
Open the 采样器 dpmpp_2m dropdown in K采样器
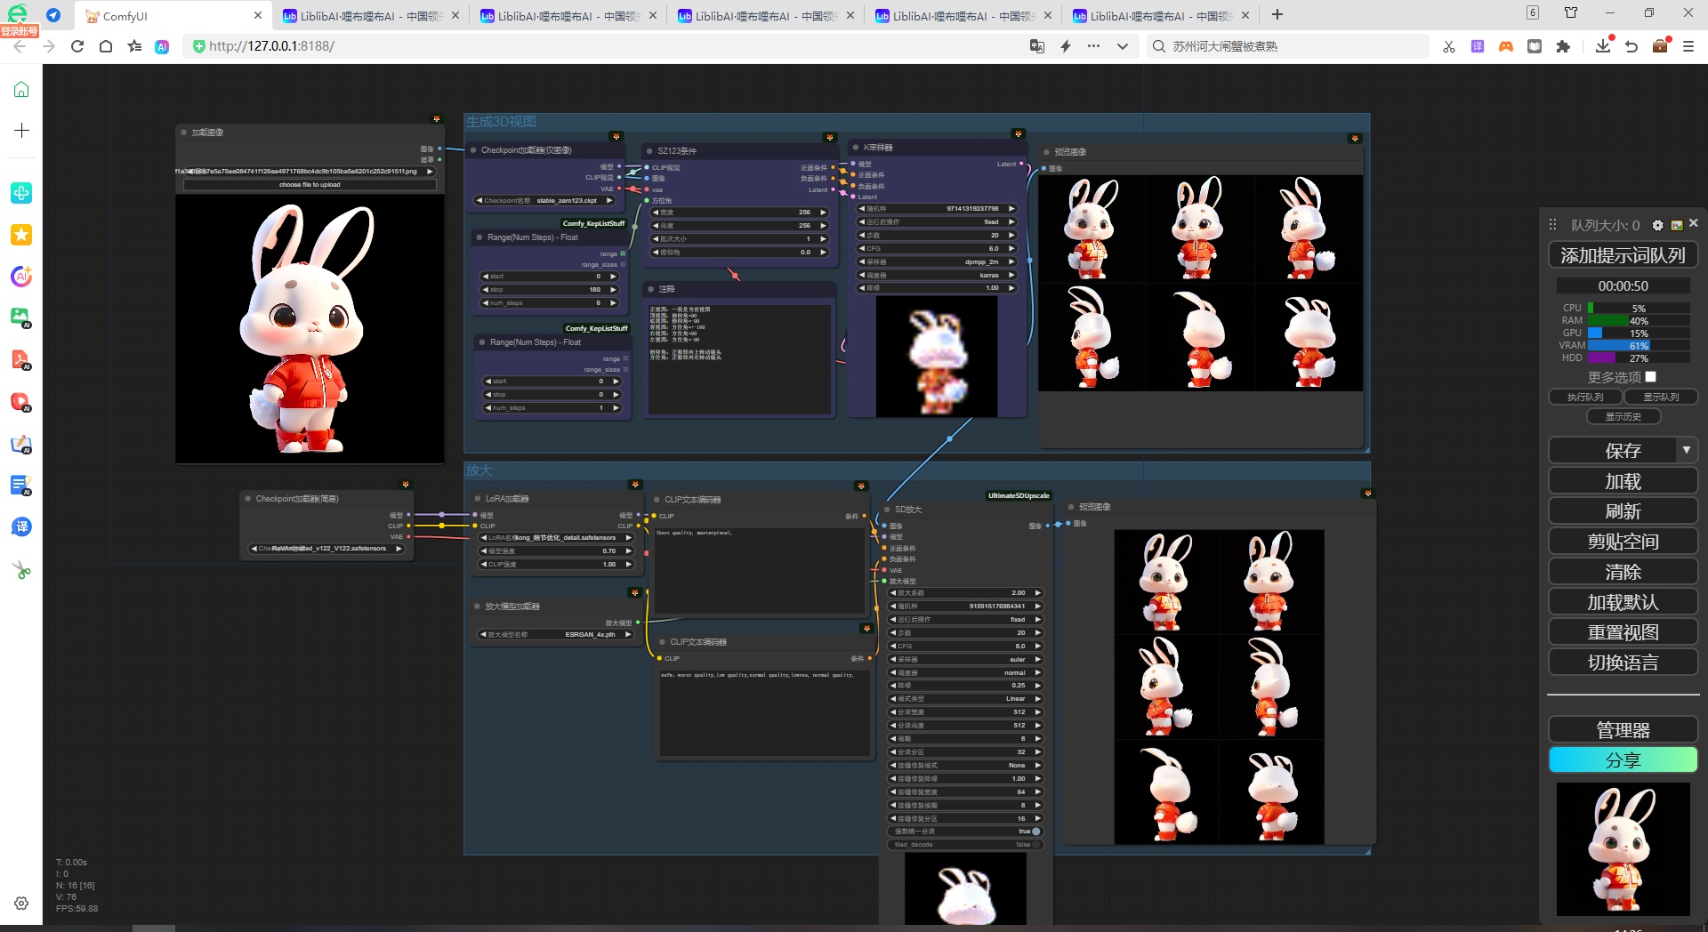pyautogui.click(x=936, y=262)
